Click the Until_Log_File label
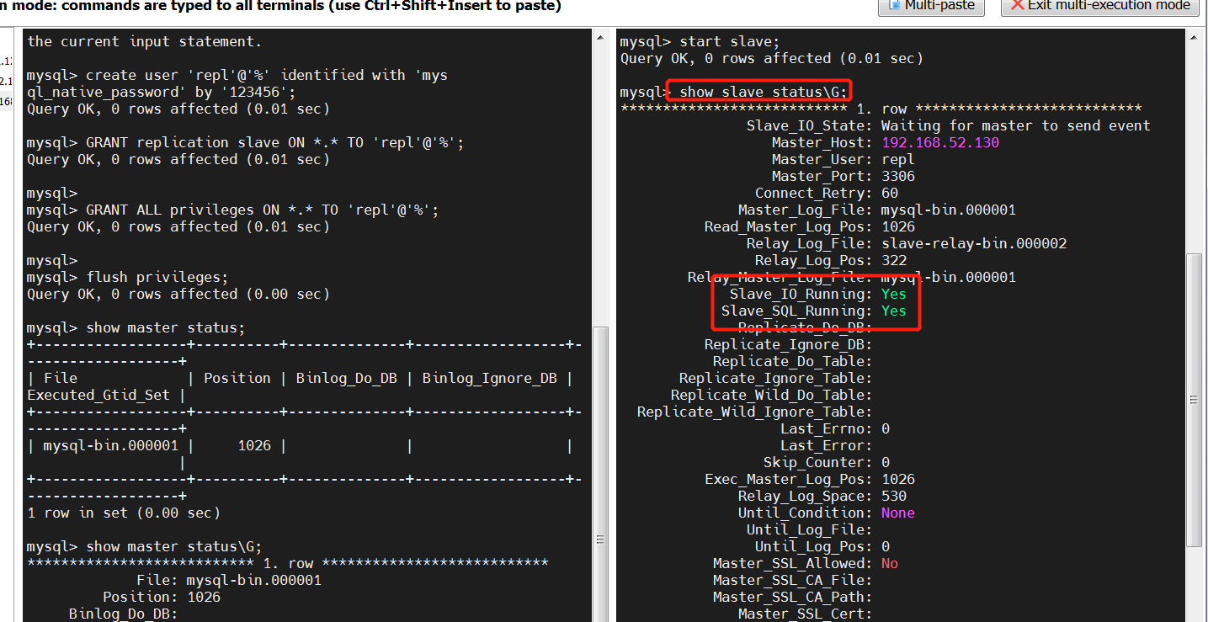Image resolution: width=1208 pixels, height=622 pixels. coord(809,529)
